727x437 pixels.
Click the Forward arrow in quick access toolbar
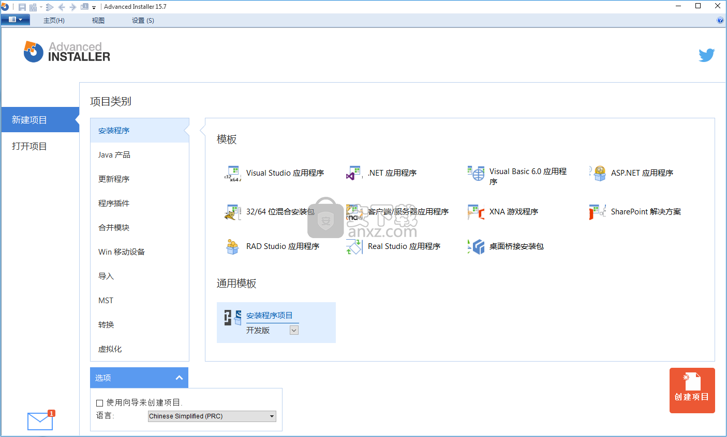(x=72, y=7)
